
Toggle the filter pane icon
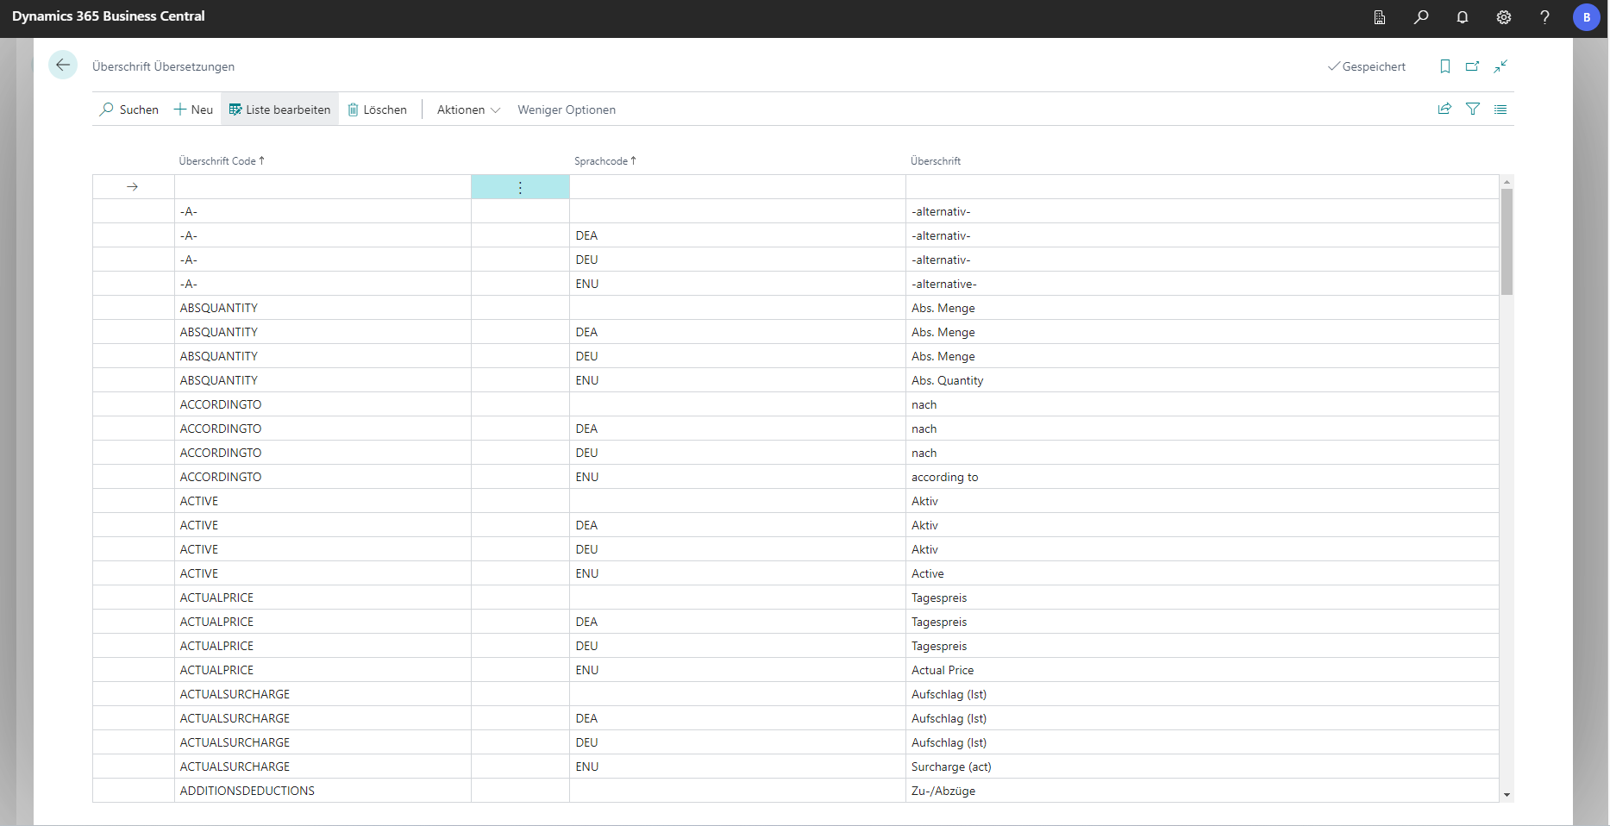coord(1473,110)
